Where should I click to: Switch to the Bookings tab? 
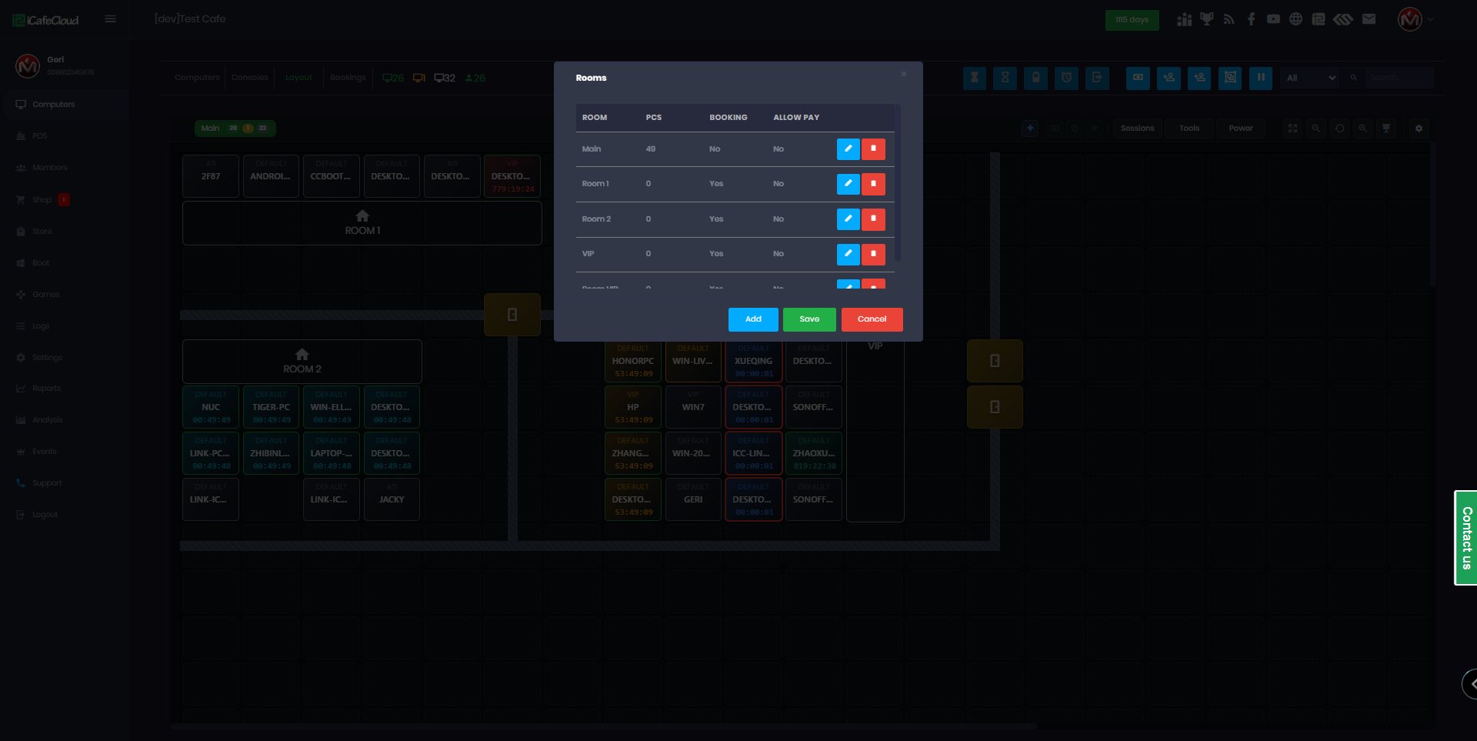coord(348,78)
